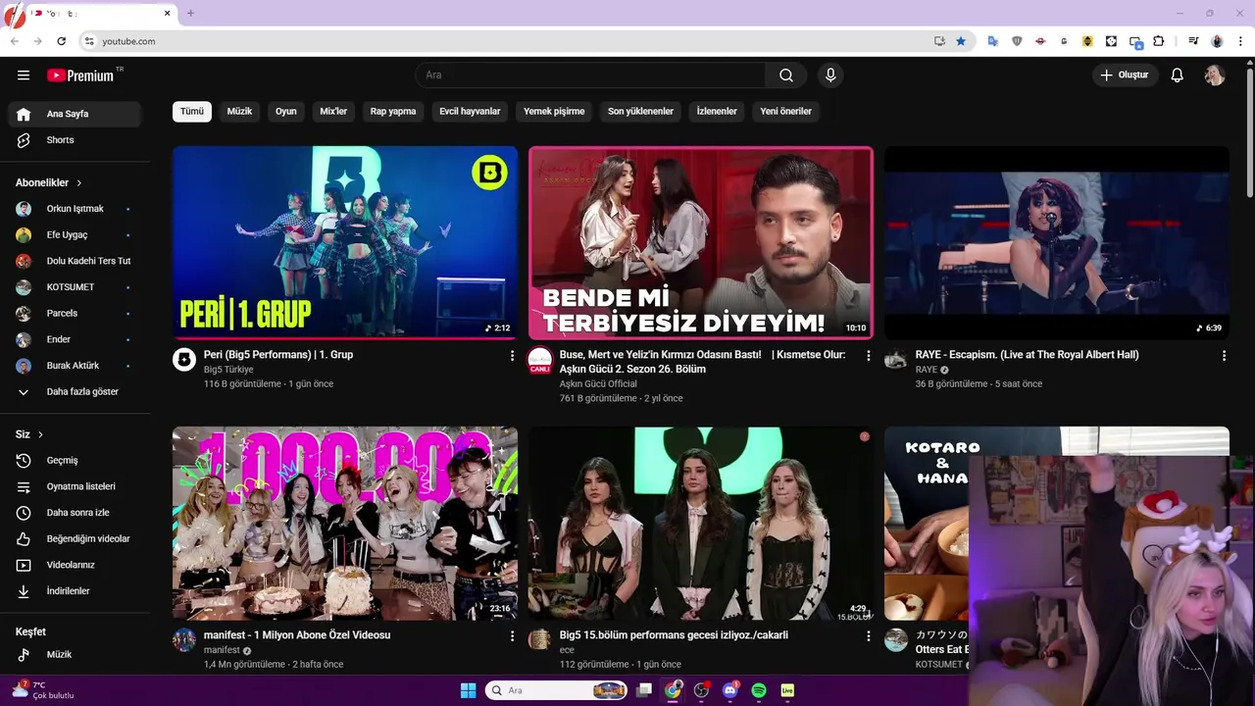Go to Ana Sayfa in sidebar
Viewport: 1255px width, 706px height.
click(x=75, y=114)
